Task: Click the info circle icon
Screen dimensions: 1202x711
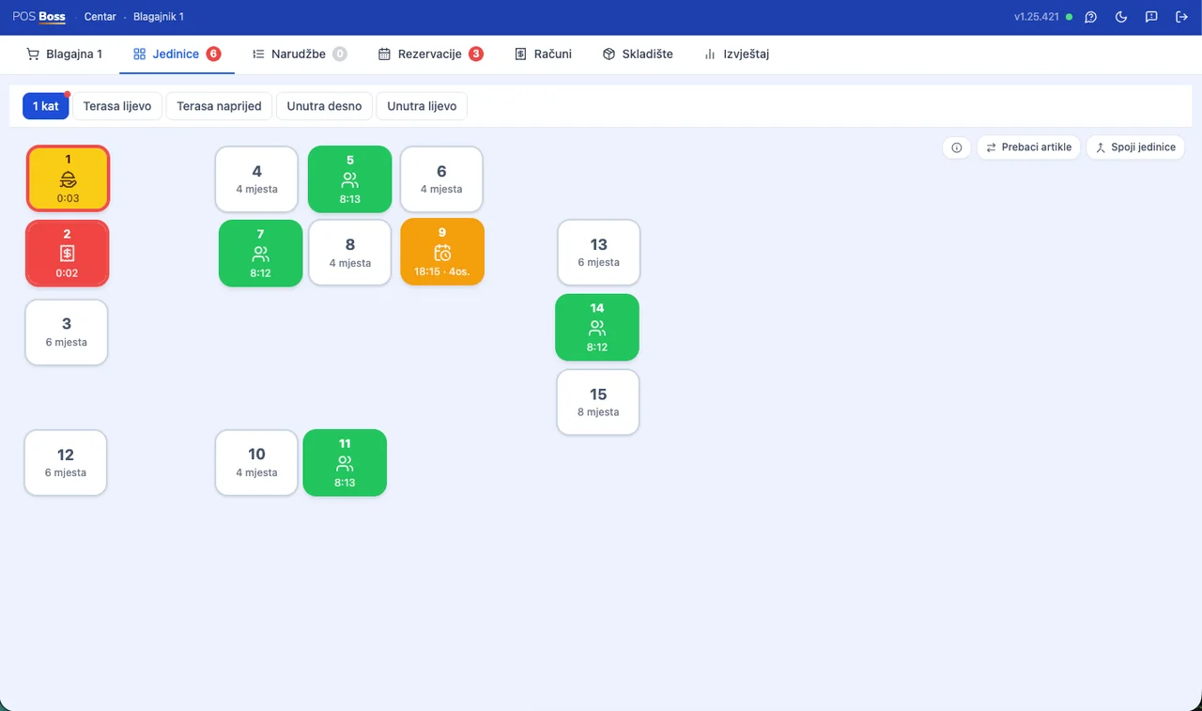Action: 957,147
